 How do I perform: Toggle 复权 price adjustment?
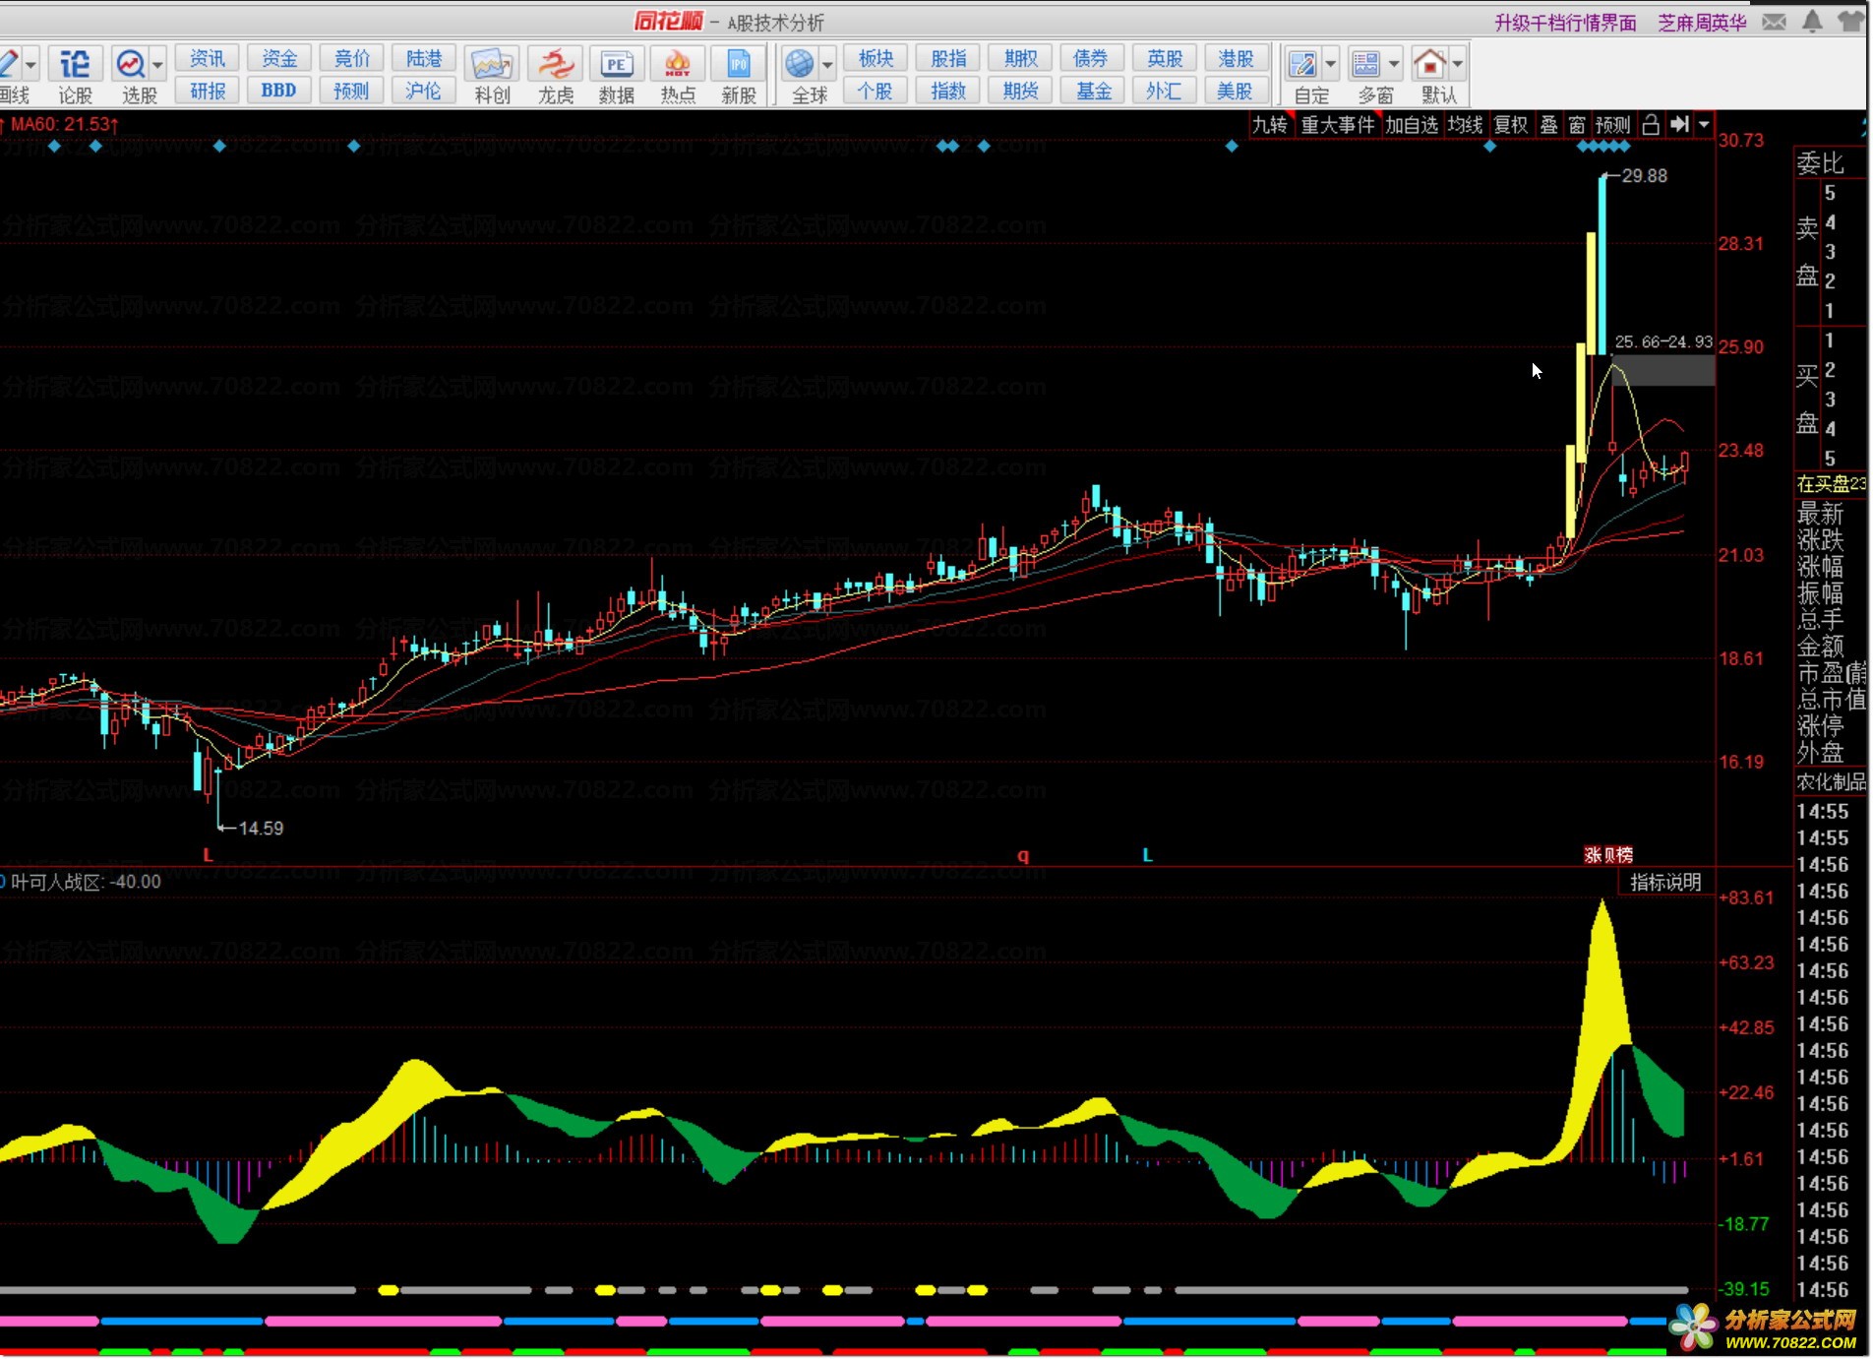tap(1511, 125)
